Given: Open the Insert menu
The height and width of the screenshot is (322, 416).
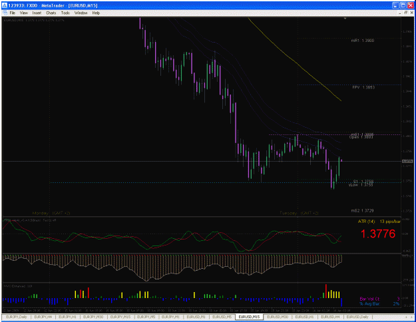Looking at the screenshot, I should [x=37, y=13].
